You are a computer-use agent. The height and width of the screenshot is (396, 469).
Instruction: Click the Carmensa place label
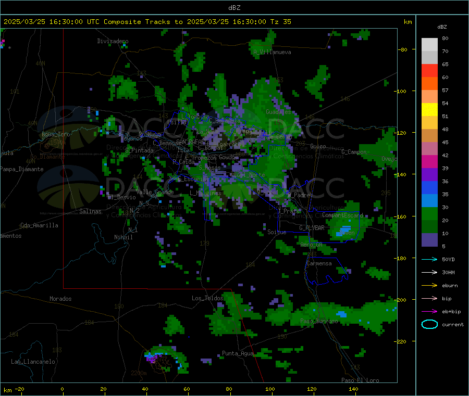point(319,264)
